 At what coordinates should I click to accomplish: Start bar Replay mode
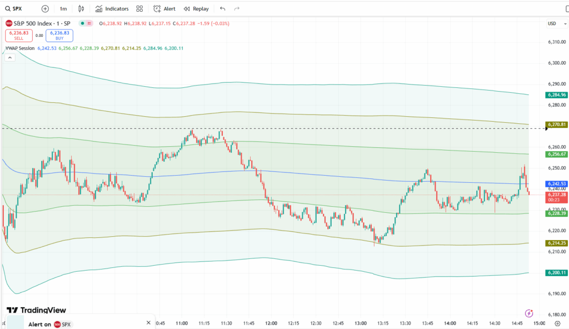pos(196,9)
